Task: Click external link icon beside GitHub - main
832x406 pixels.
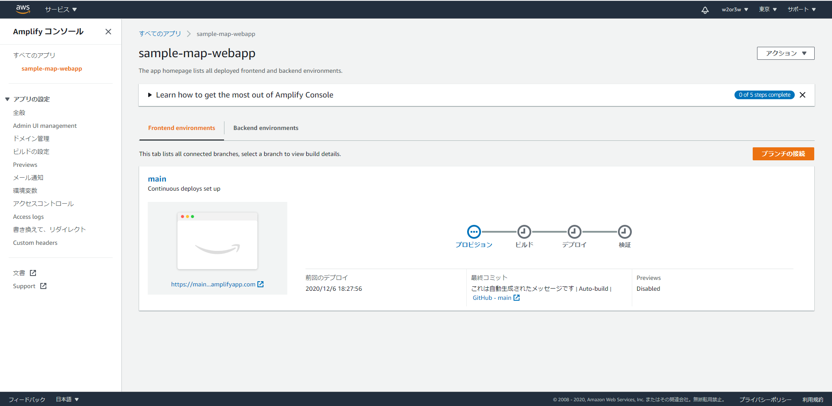Action: click(517, 298)
